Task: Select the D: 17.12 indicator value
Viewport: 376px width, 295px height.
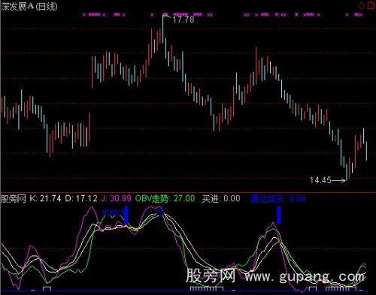Action: click(x=81, y=199)
